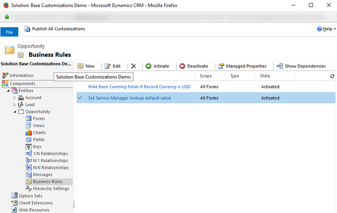The height and width of the screenshot is (213, 337).
Task: Select the Components tree label
Action: (23, 84)
